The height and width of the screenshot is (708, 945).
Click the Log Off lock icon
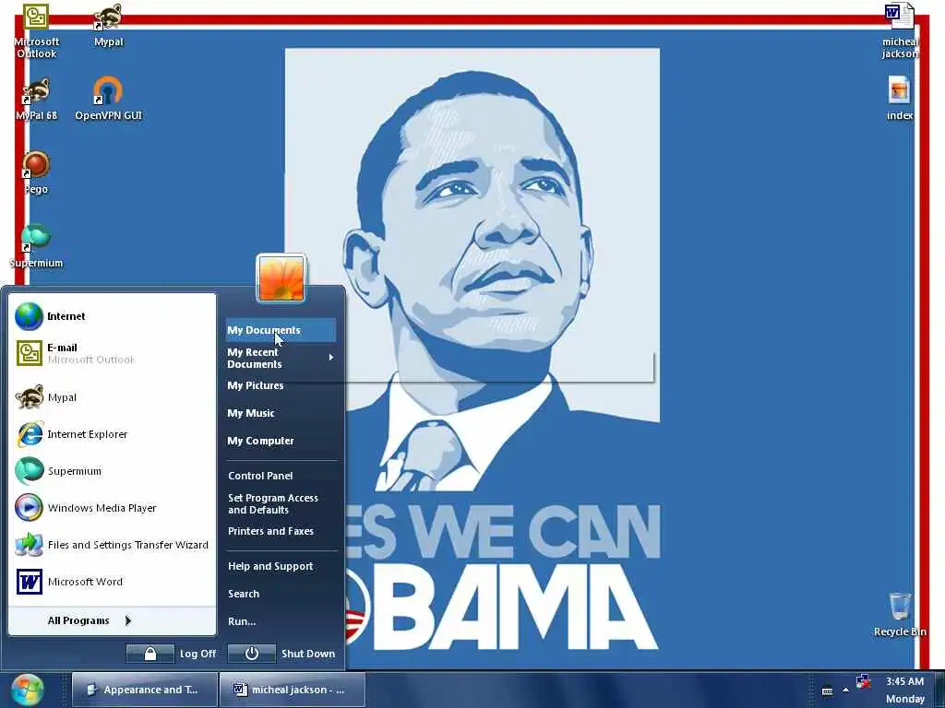150,654
